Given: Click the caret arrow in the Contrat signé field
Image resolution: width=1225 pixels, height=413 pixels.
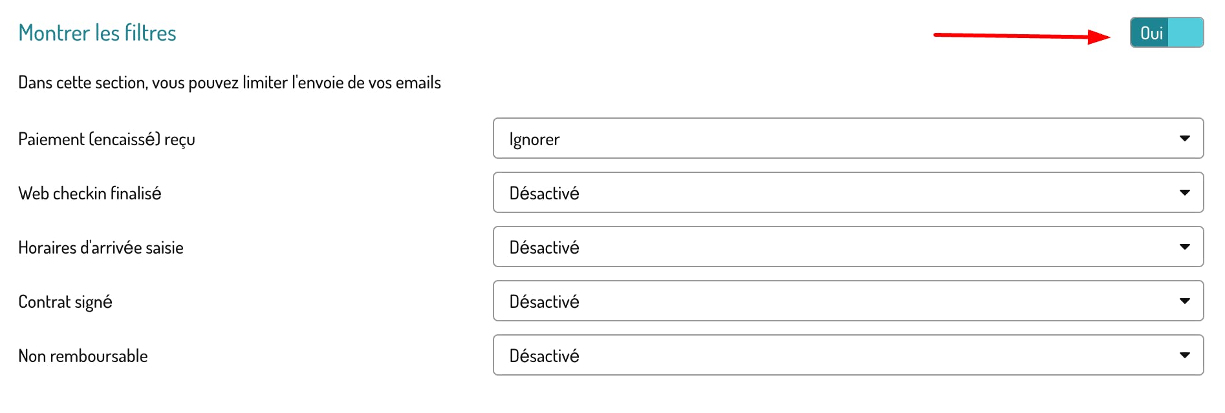Looking at the screenshot, I should click(1184, 301).
